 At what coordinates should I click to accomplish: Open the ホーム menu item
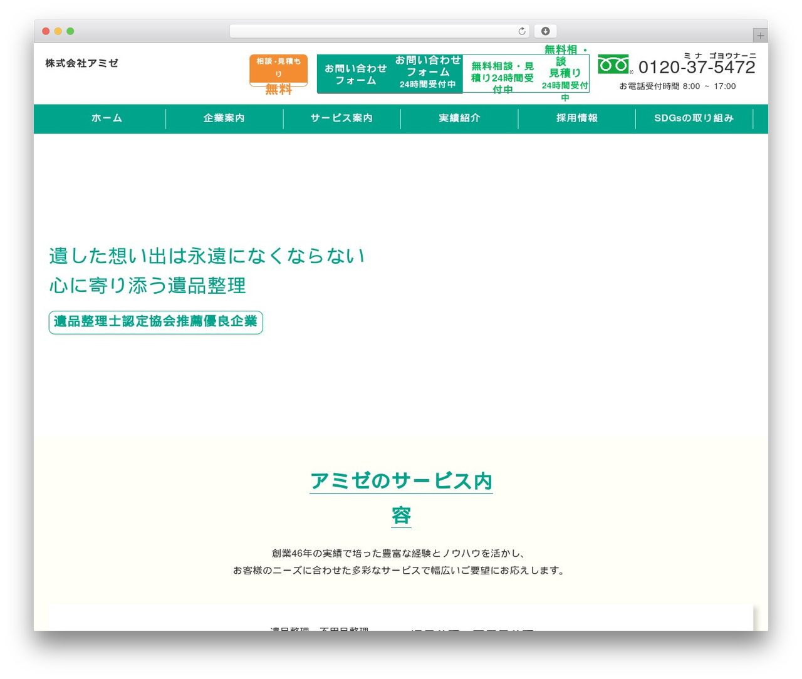coord(107,118)
